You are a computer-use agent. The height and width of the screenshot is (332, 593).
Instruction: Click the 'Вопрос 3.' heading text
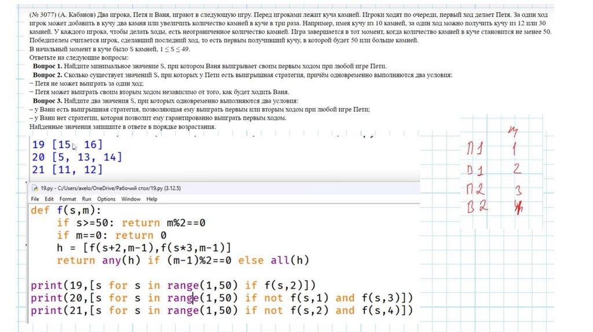47,101
